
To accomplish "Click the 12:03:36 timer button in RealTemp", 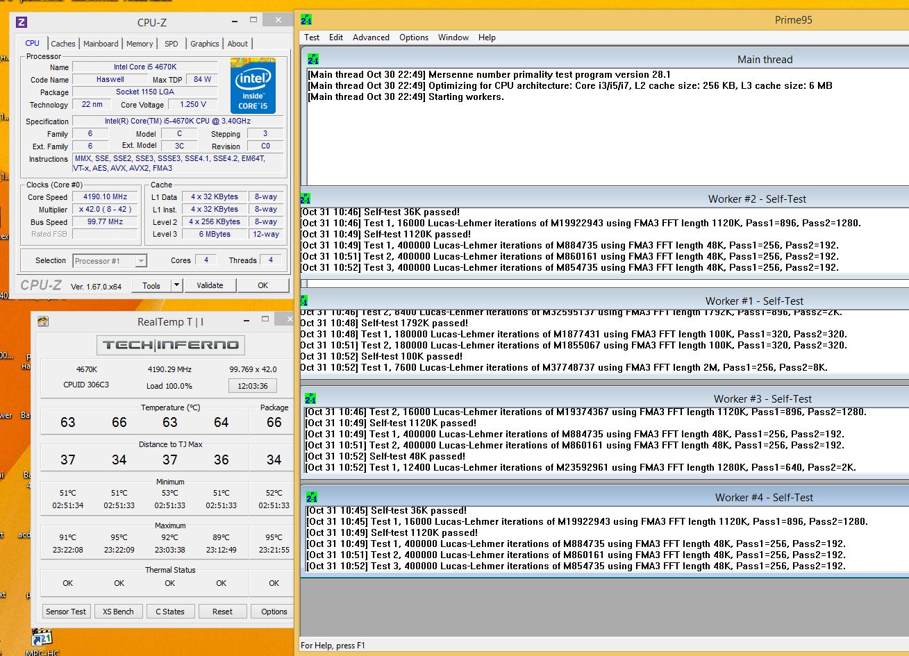I will tap(253, 386).
